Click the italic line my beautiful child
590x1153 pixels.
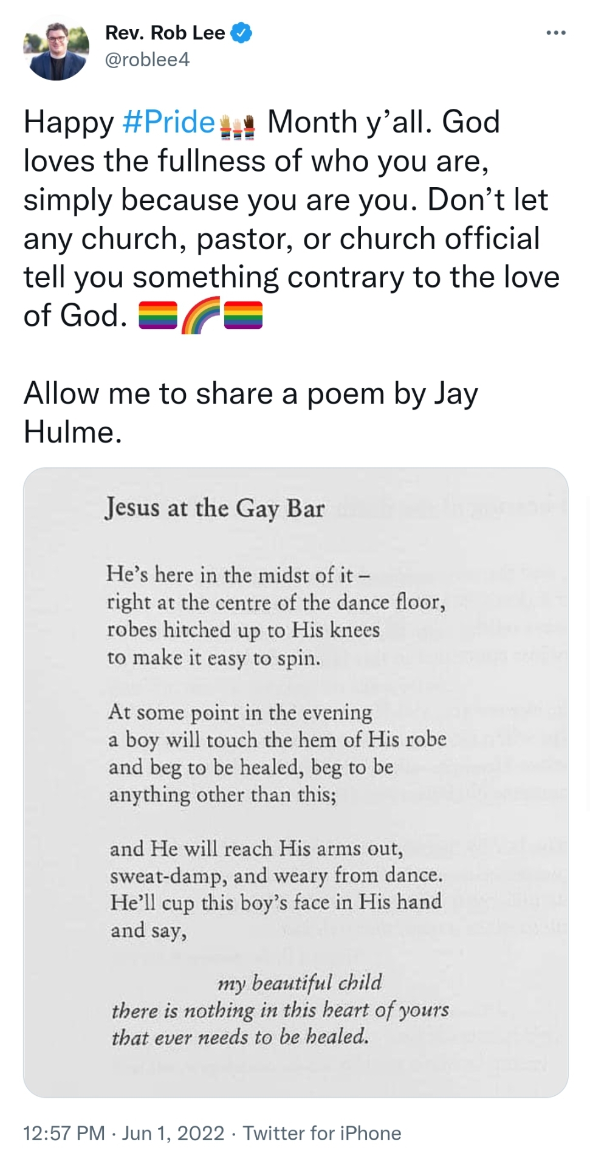(300, 983)
